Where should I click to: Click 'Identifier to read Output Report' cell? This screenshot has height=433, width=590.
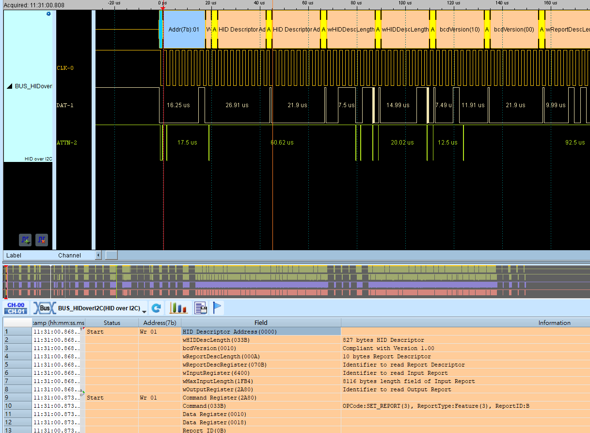465,389
